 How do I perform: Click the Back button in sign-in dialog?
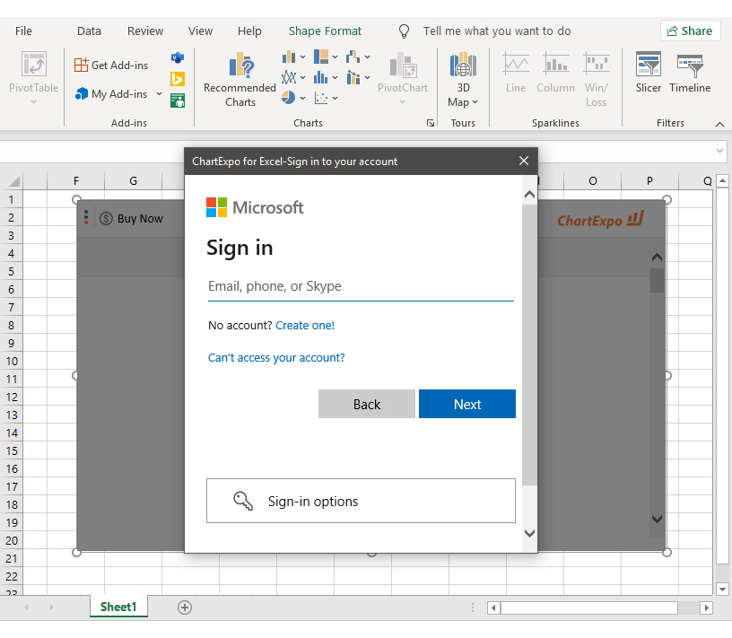tap(367, 404)
